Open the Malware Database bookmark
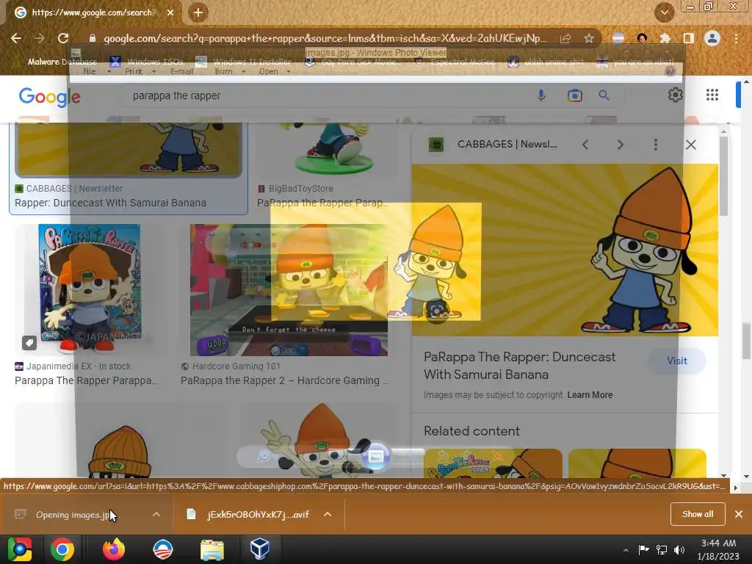The height and width of the screenshot is (564, 752). point(56,62)
